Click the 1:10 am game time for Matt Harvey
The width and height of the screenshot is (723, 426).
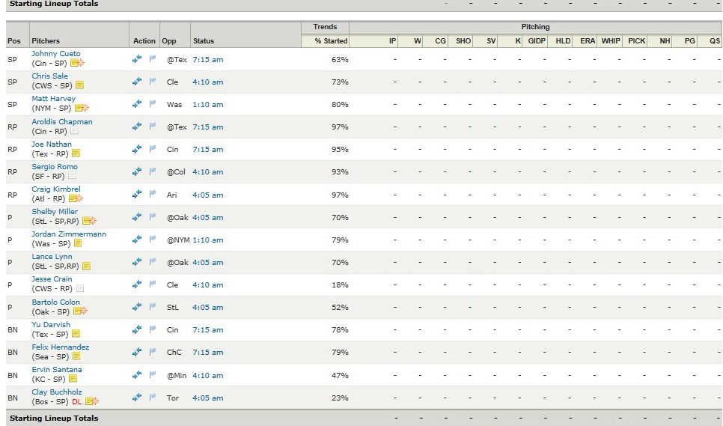click(x=208, y=104)
